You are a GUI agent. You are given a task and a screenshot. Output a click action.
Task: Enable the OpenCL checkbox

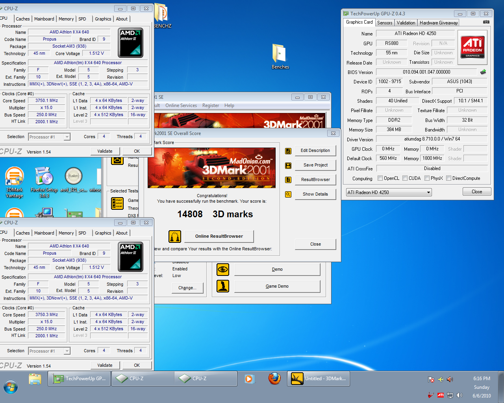(380, 178)
